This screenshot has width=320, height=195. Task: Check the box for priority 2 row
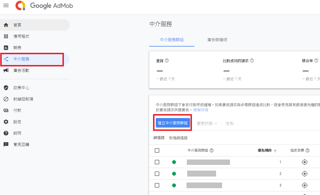157,174
